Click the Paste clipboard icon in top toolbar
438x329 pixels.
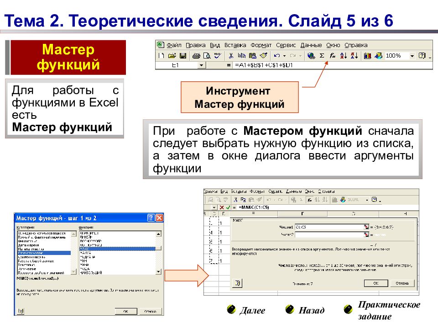pos(252,56)
